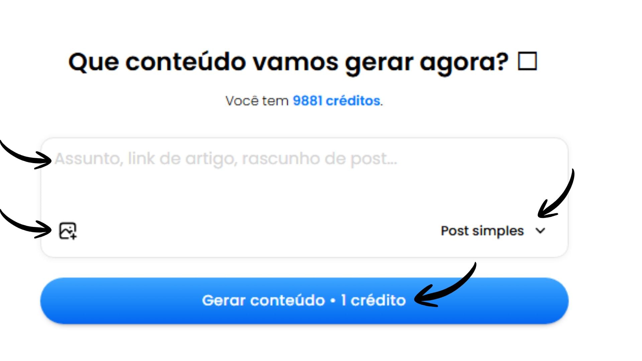Click the square emoji placeholder after the heading
Image resolution: width=642 pixels, height=361 pixels.
(x=527, y=61)
